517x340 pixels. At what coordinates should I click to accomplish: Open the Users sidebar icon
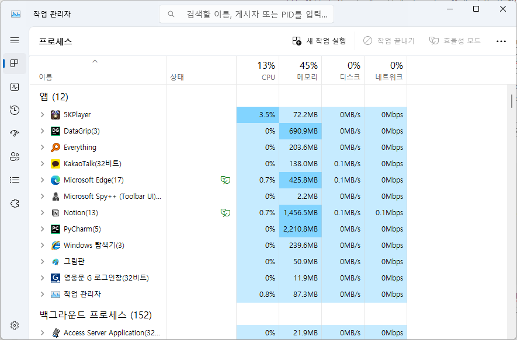[15, 157]
